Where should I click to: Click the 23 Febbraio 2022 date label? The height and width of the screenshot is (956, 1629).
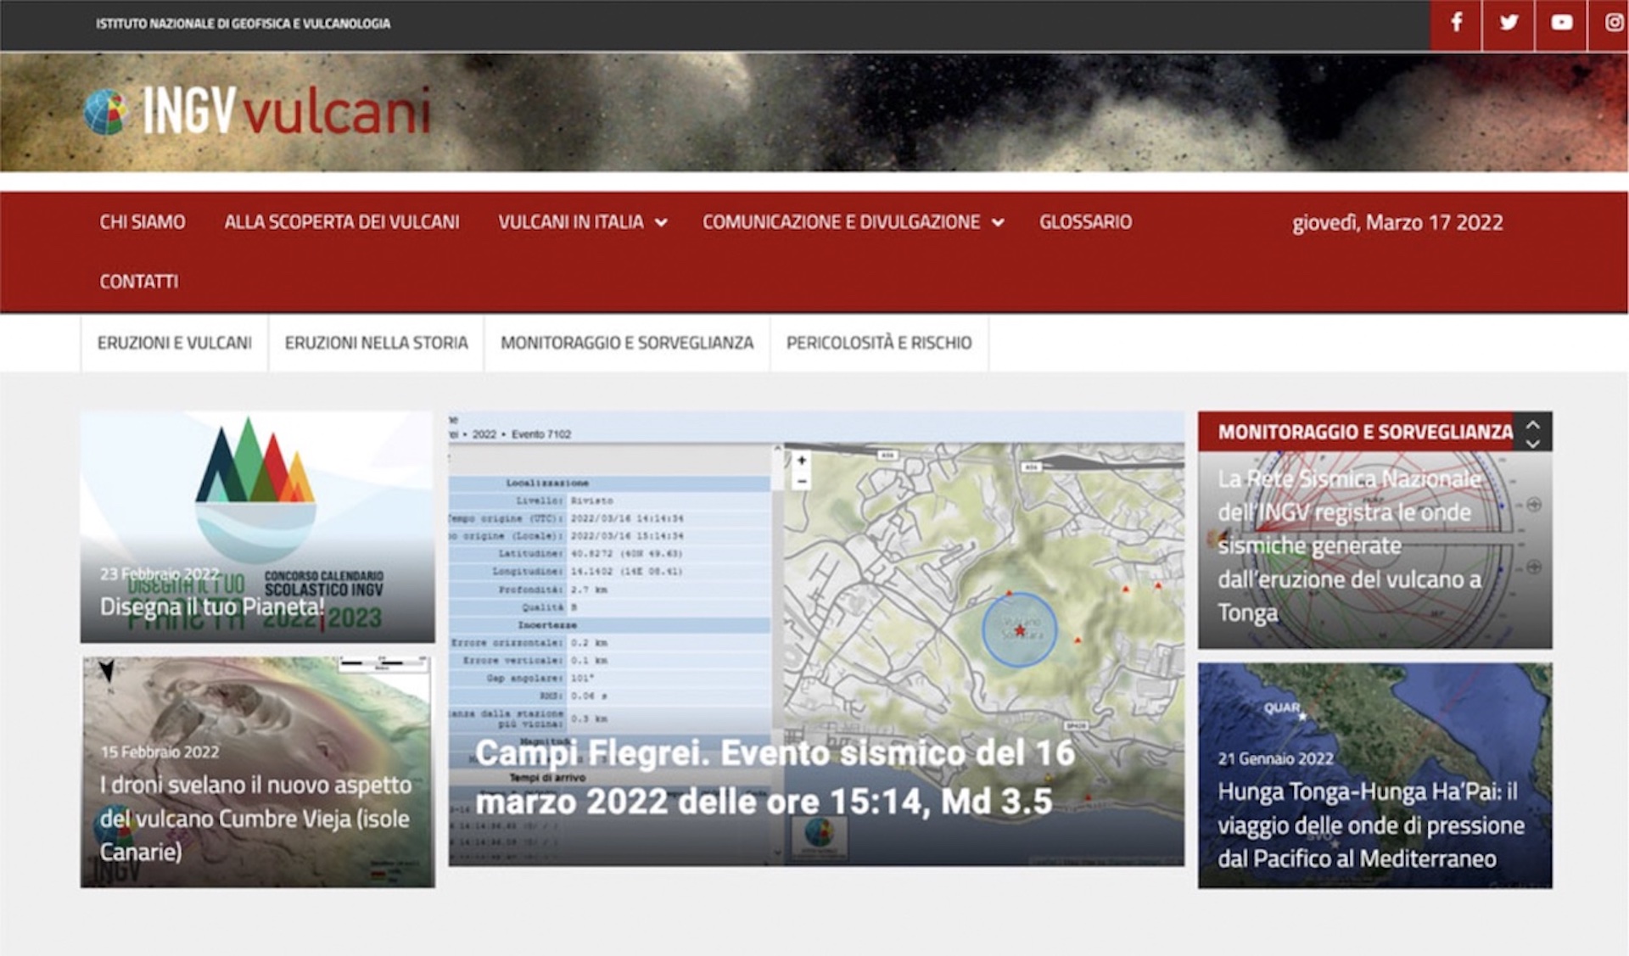[160, 574]
